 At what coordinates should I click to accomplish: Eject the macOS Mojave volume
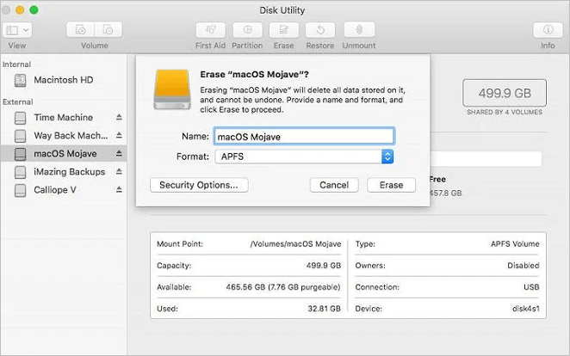click(119, 154)
